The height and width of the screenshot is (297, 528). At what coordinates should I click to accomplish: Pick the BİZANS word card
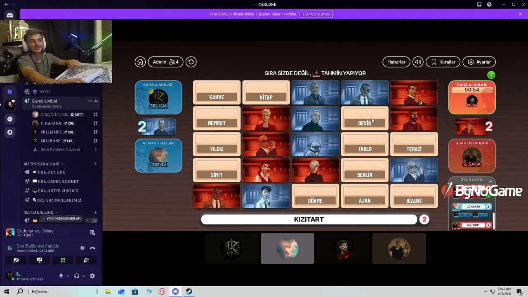[x=414, y=196]
